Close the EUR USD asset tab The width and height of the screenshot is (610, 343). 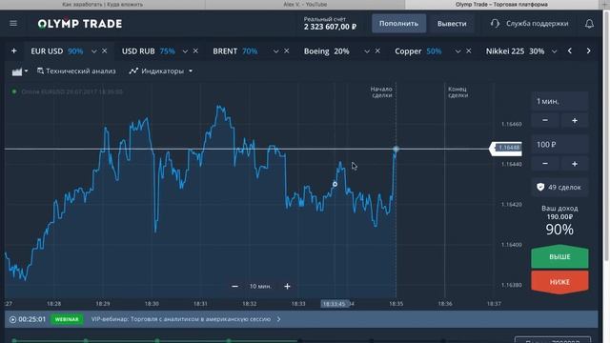[x=104, y=50]
